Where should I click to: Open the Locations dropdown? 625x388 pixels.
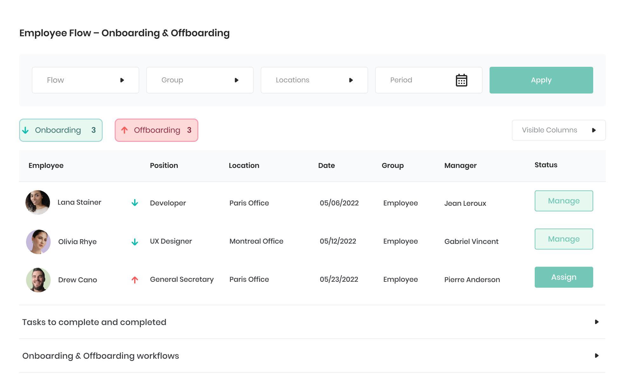tap(314, 80)
